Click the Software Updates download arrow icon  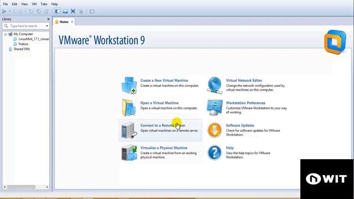pos(215,130)
